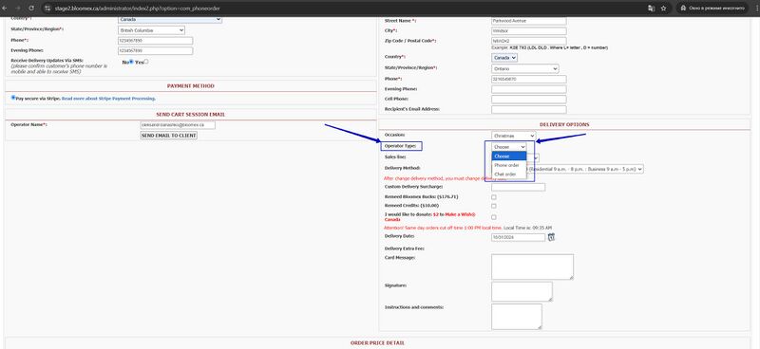This screenshot has height=349, width=760.
Task: Click the 'Operator Type:' label
Action: [x=400, y=146]
